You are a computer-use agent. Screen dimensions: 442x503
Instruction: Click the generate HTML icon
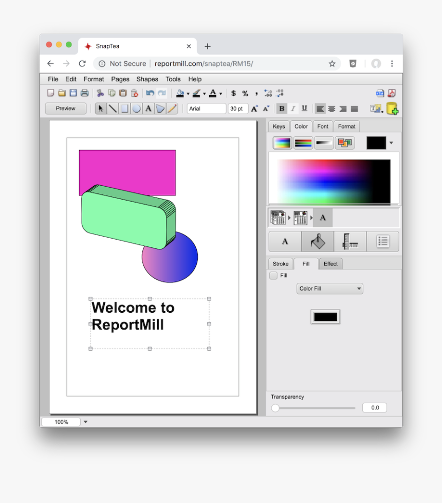pyautogui.click(x=380, y=93)
